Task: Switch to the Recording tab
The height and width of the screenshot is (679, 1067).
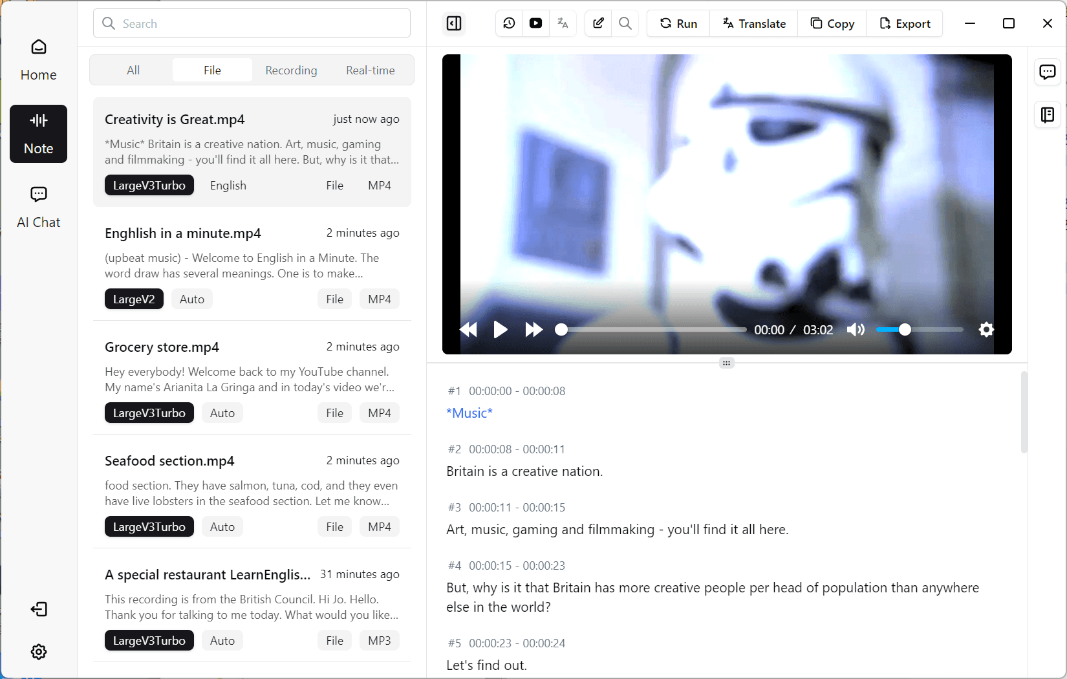Action: [291, 70]
